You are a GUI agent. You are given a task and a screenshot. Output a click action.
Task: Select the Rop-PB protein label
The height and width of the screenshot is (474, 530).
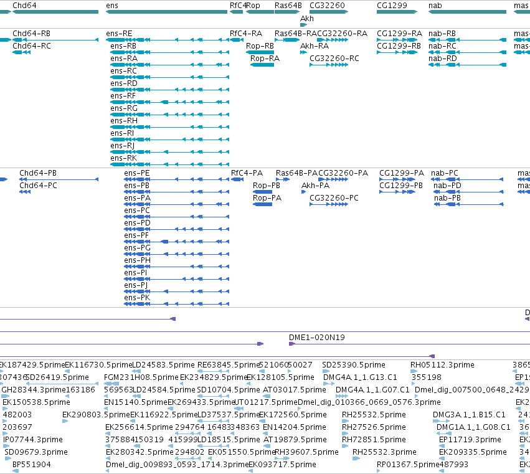[267, 186]
